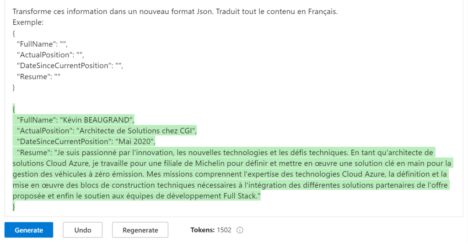Click the Generate button
This screenshot has height=243, width=468.
pos(29,230)
